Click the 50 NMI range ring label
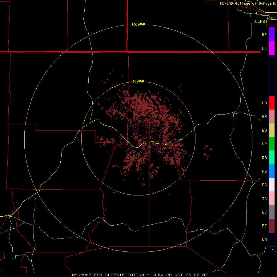Image resolution: width=277 pixels, height=277 pixels. click(138, 81)
